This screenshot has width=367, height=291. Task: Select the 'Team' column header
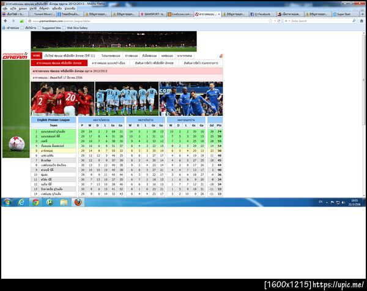click(x=53, y=126)
